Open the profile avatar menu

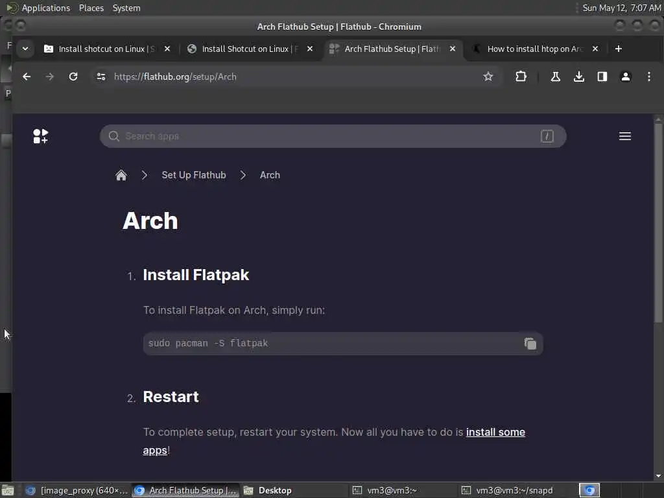coord(626,77)
